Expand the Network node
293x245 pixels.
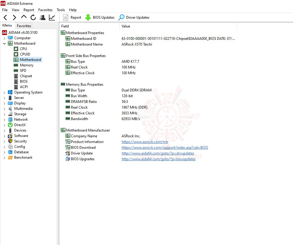[x=4, y=119]
